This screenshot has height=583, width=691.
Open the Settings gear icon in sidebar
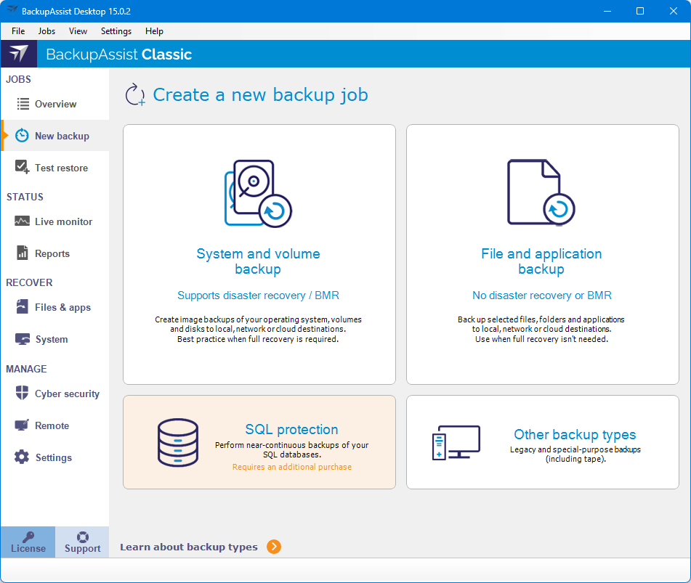point(23,457)
